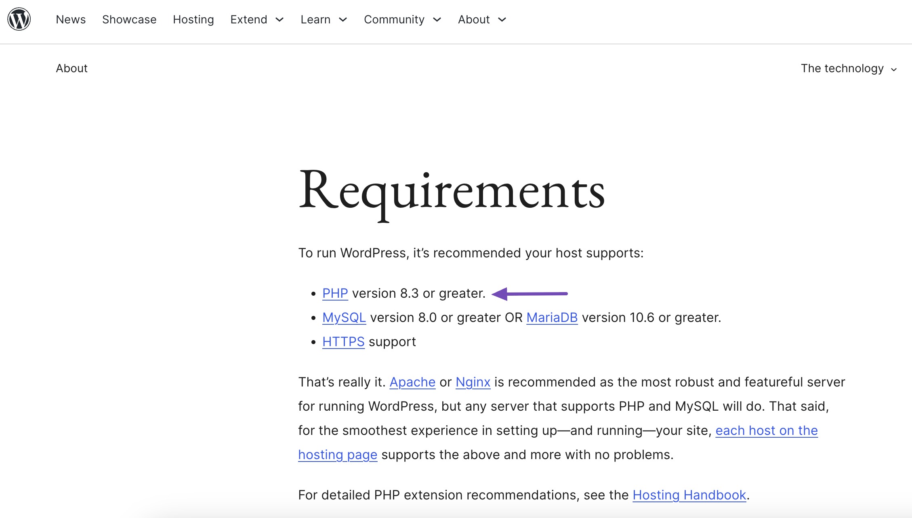Screen dimensions: 912x518
Task: Open the Hosting nav link
Action: point(193,19)
